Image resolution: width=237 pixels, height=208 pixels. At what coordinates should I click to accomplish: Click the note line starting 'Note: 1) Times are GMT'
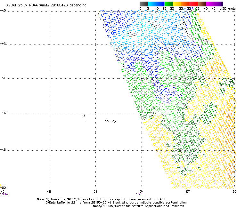tap(101, 199)
